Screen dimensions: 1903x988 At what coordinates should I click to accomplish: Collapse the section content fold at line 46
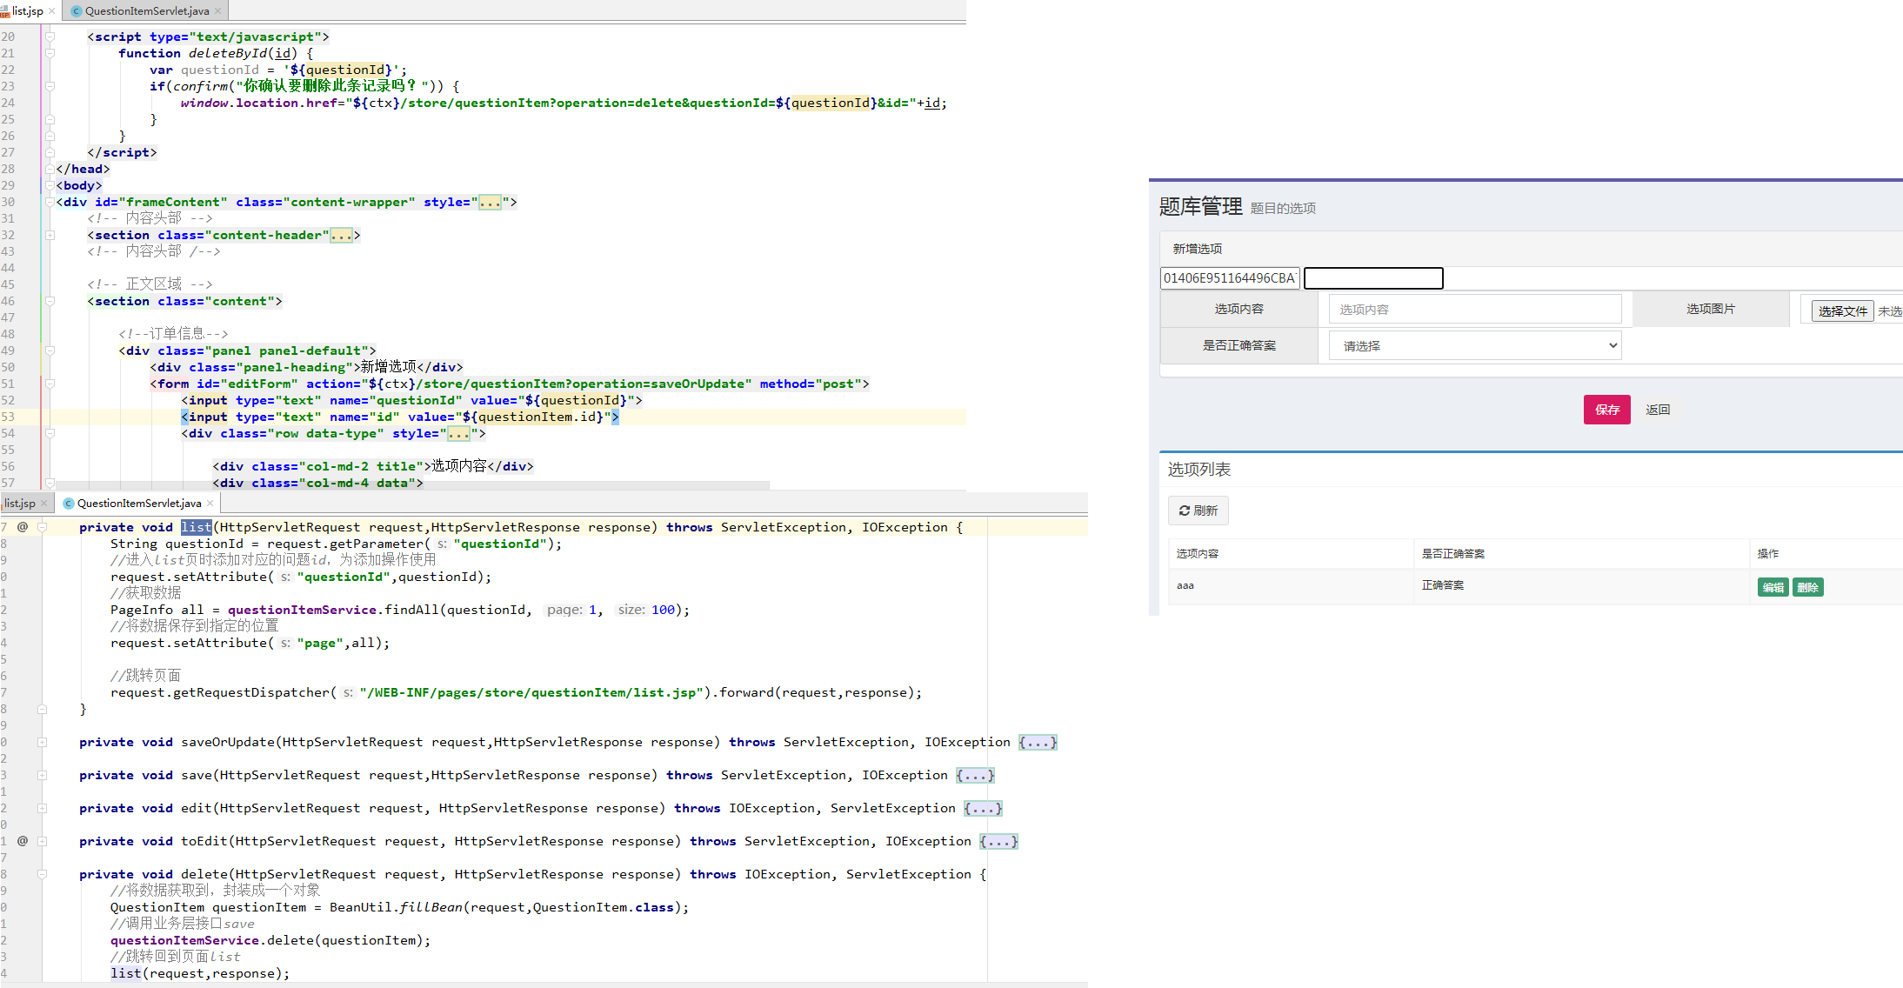pyautogui.click(x=50, y=301)
